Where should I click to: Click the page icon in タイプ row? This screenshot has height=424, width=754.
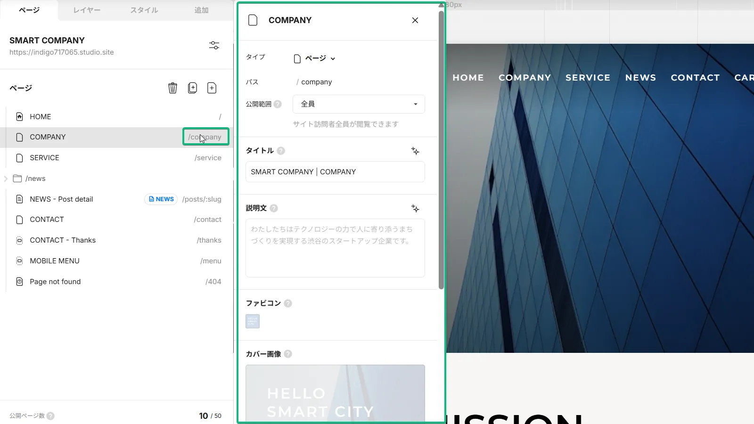(297, 58)
